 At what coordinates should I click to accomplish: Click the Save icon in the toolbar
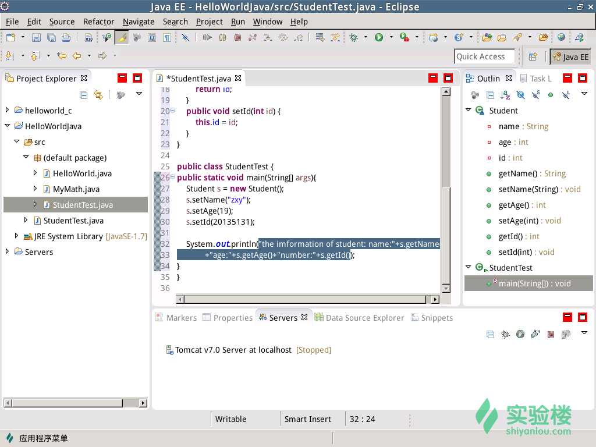(x=36, y=37)
